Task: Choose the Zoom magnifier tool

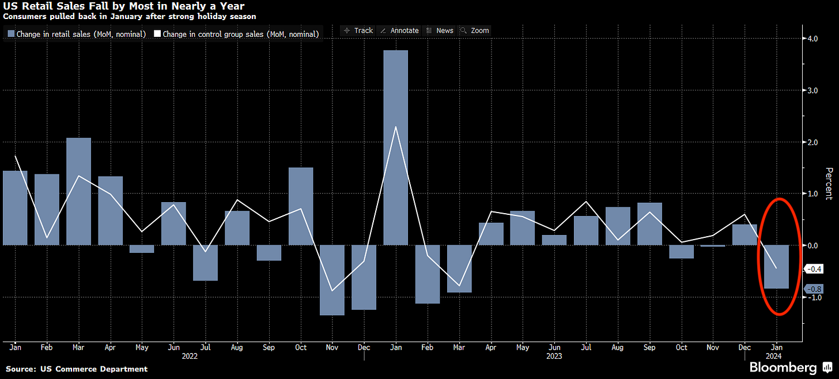Action: point(475,31)
